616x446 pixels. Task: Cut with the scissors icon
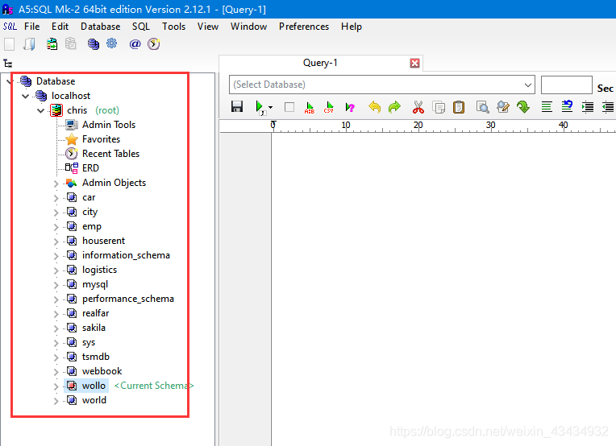point(418,107)
